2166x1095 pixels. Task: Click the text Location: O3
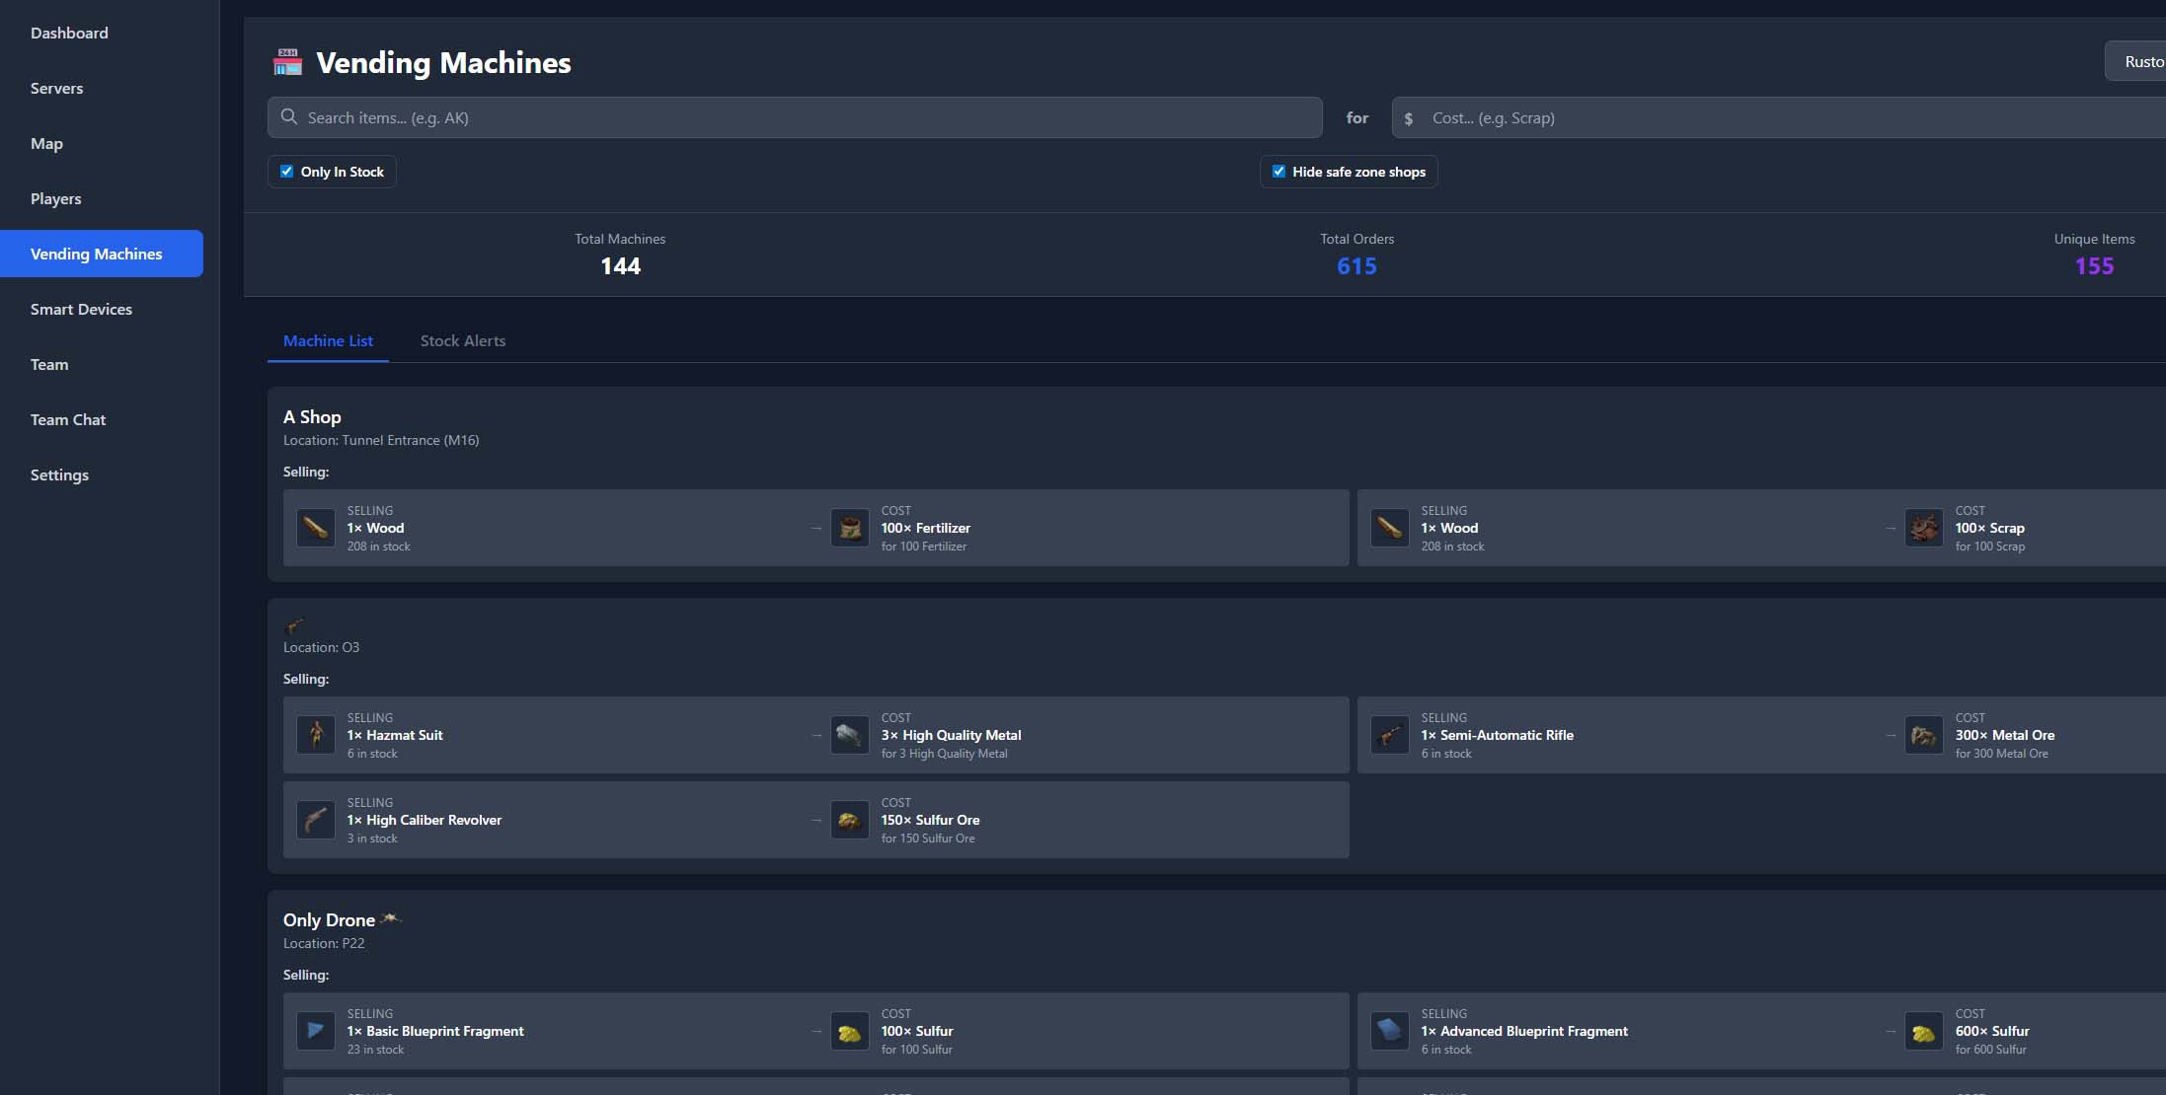point(321,647)
